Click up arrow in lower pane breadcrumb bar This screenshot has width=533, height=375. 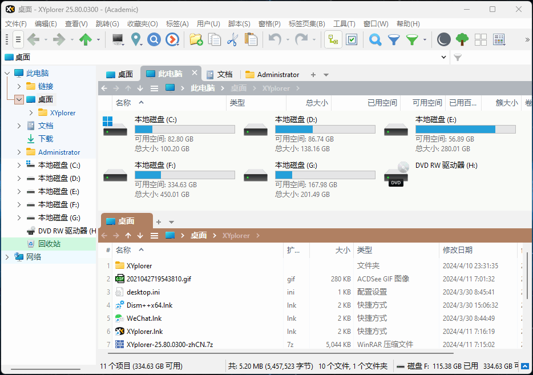point(128,236)
